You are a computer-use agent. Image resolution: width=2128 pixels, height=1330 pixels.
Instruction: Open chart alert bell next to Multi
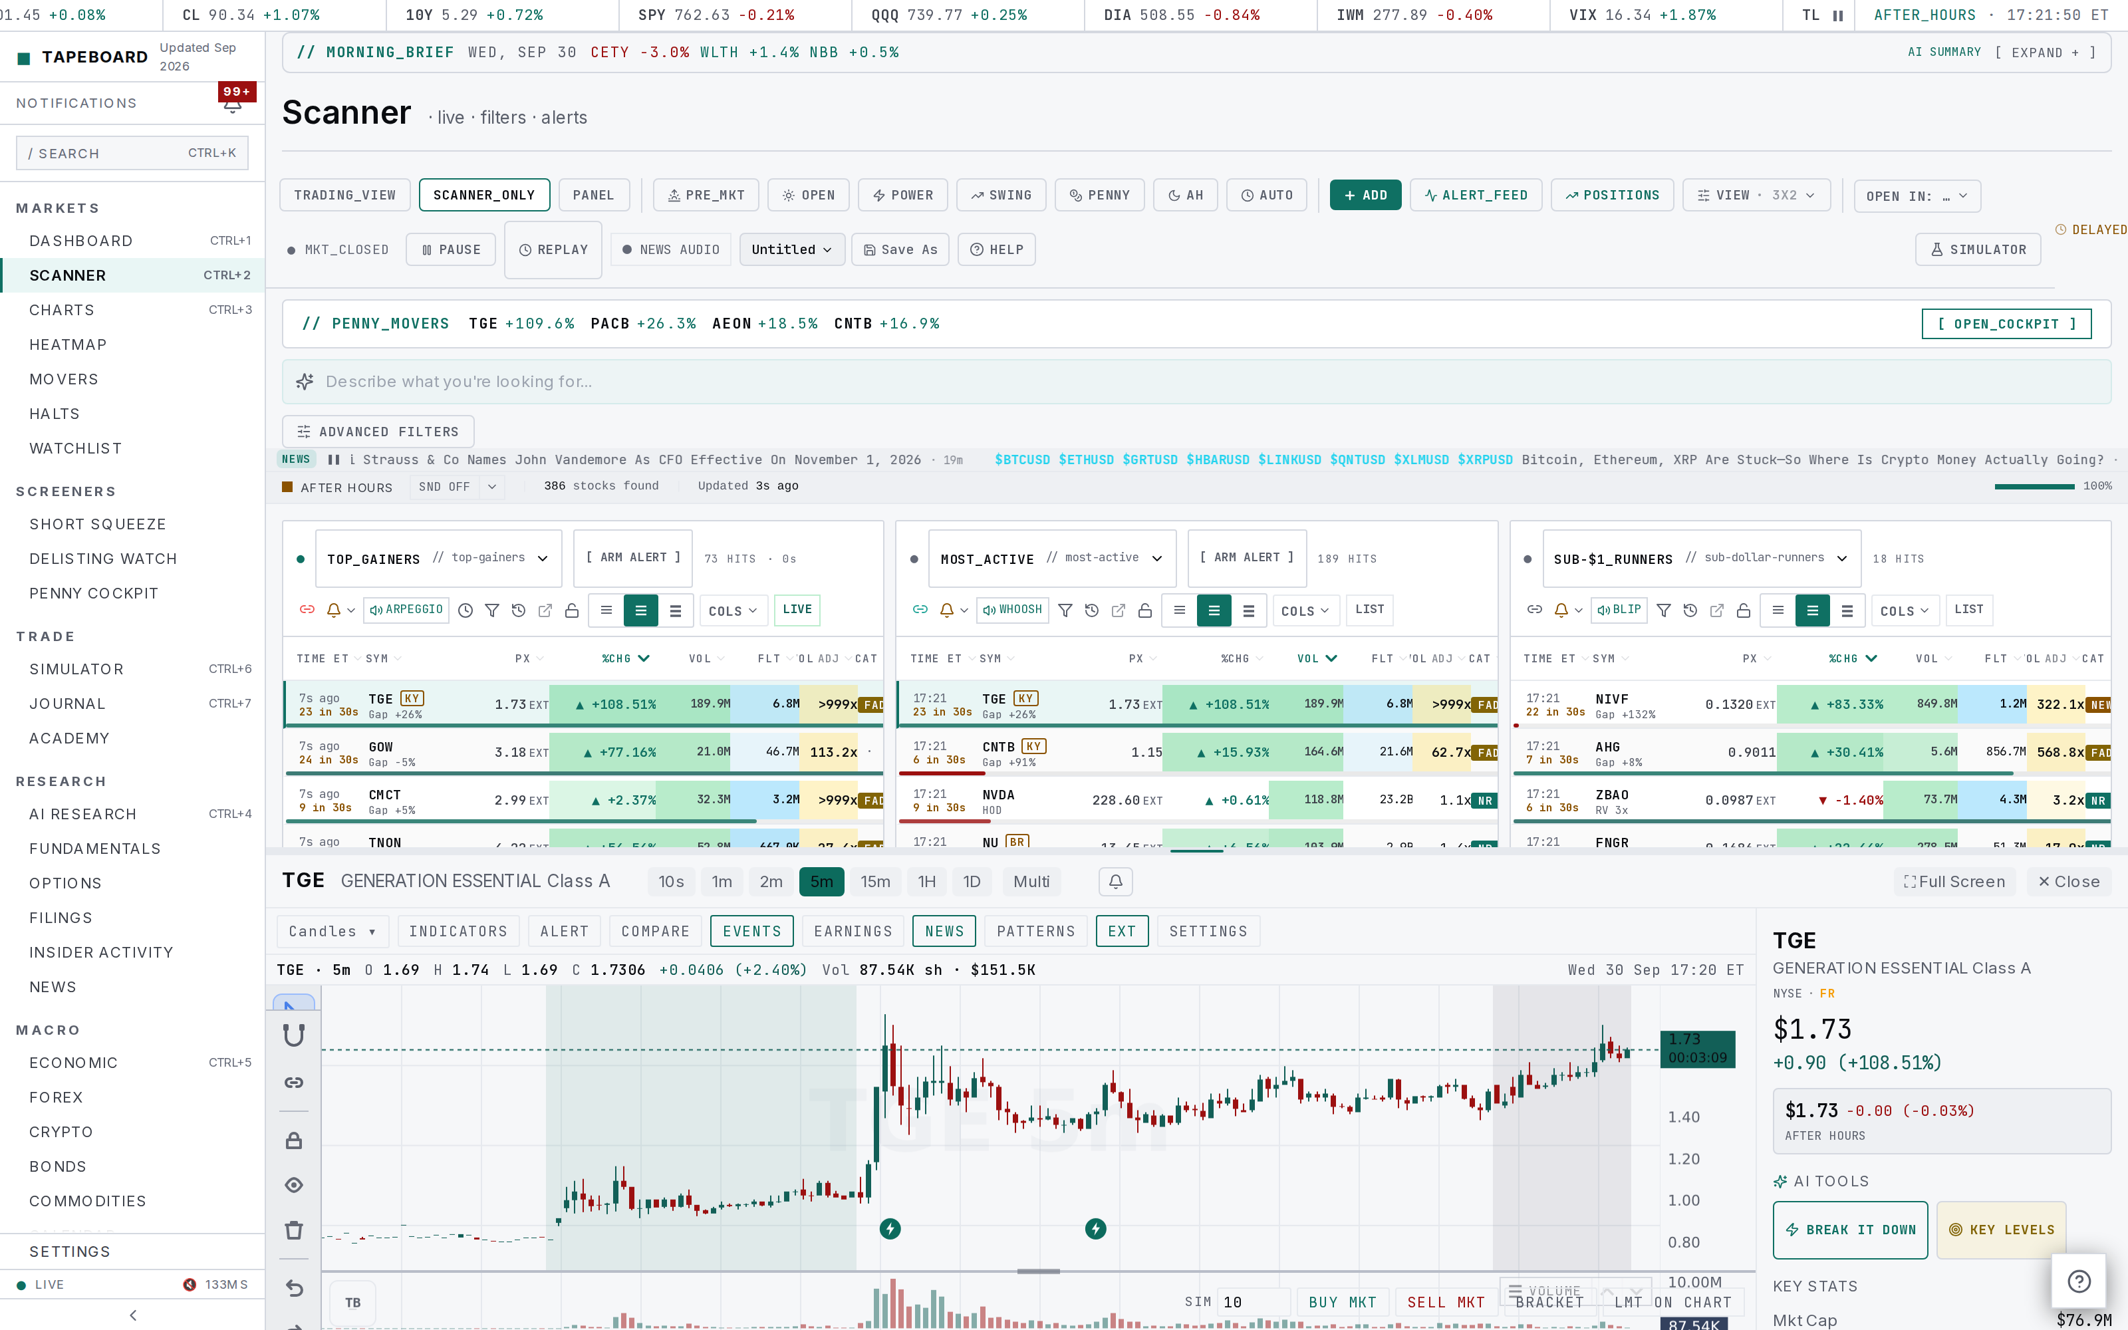[x=1115, y=881]
